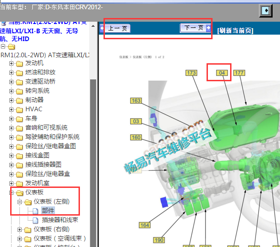Click the 部件 document page icon
This screenshot has width=280, height=247.
(36, 211)
